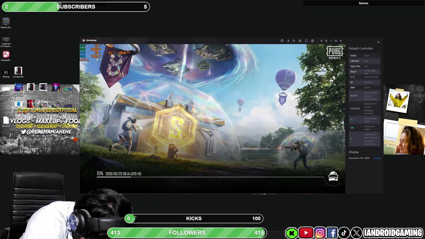Click the lightning boost icon in Gameloop
This screenshot has height=239, width=425.
[288, 41]
